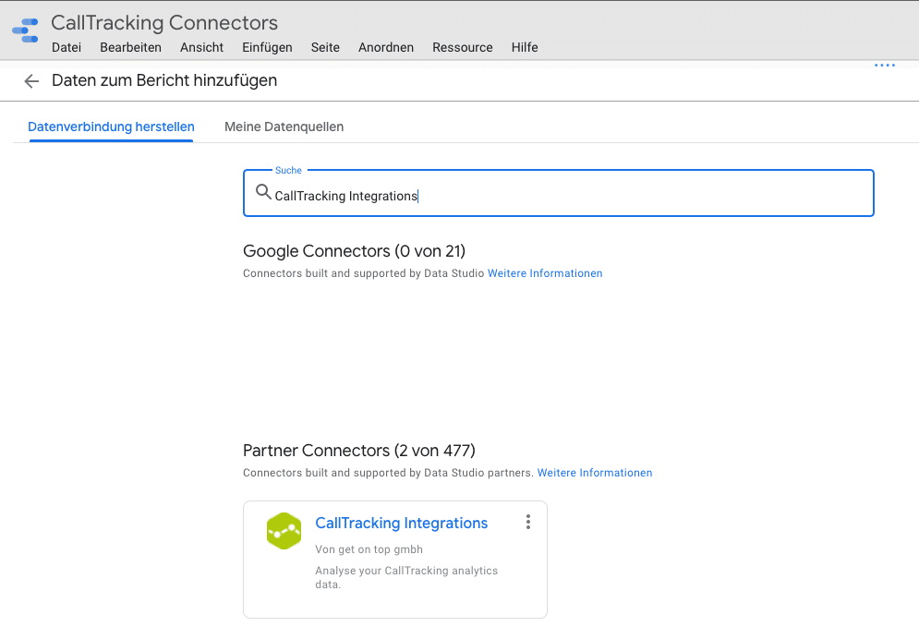This screenshot has width=919, height=639.
Task: Switch to the Meine Datenquellen tab
Action: 284,127
